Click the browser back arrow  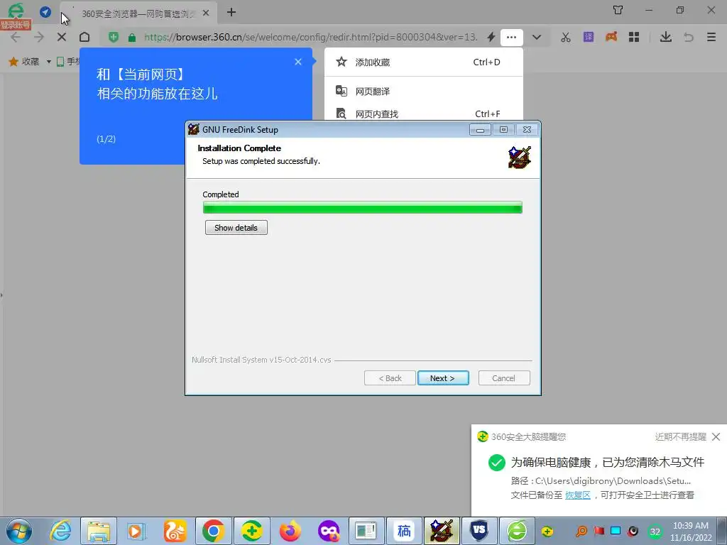(x=16, y=37)
